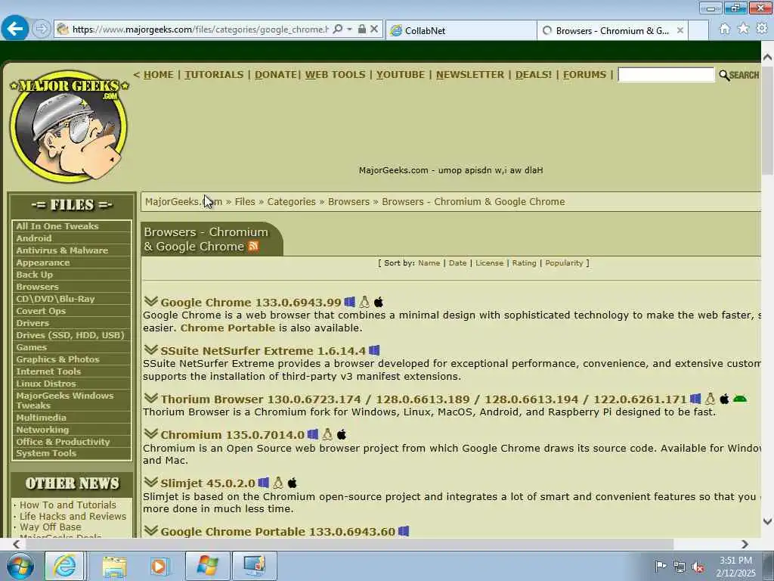The width and height of the screenshot is (774, 581).
Task: Click the vertical scrollbar thumb
Action: pos(767,122)
